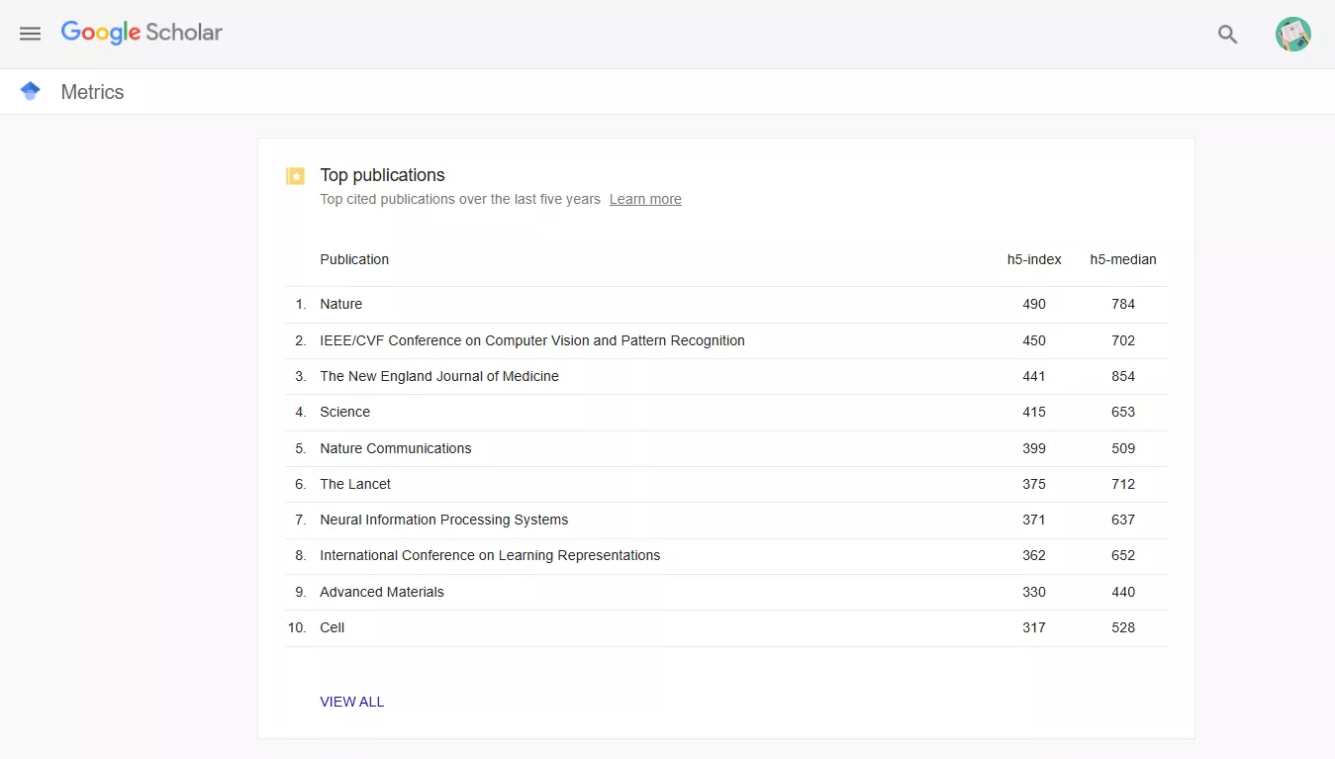Open the Learn more link
Screen dimensions: 1335x759
point(644,199)
